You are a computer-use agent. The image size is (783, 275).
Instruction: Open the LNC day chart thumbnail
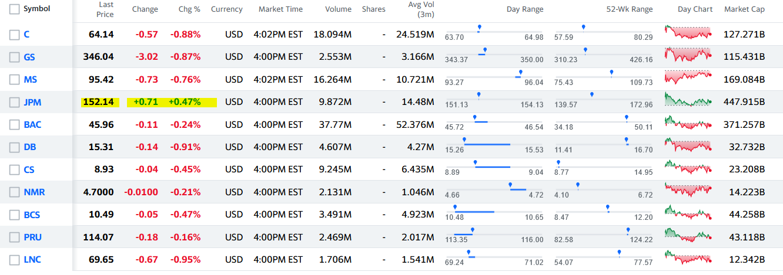[x=688, y=257]
